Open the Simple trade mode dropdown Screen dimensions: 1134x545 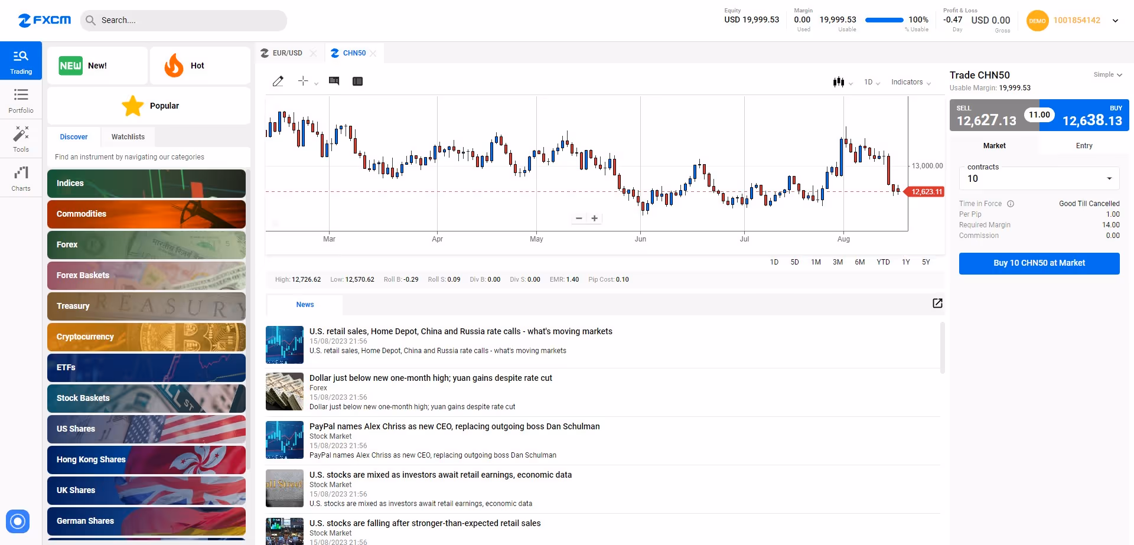[1107, 74]
